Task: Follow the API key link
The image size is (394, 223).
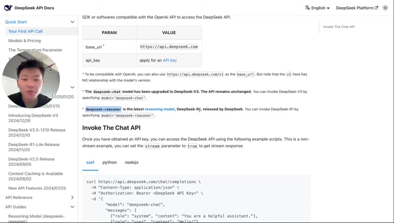Action: pos(170,60)
